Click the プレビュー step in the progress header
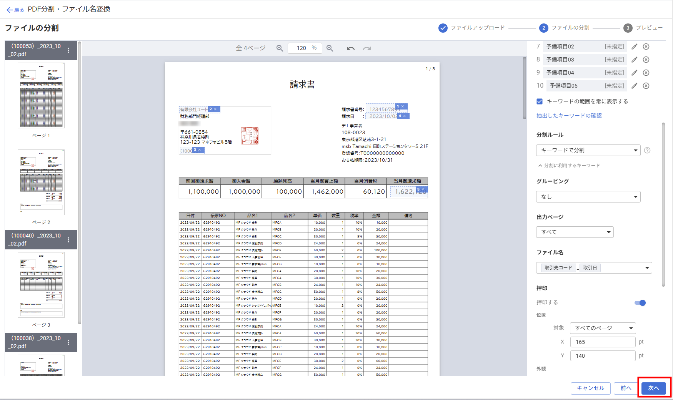 pyautogui.click(x=643, y=28)
